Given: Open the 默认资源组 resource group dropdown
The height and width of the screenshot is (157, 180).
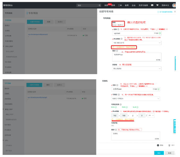Looking at the screenshot, I should coord(137,69).
